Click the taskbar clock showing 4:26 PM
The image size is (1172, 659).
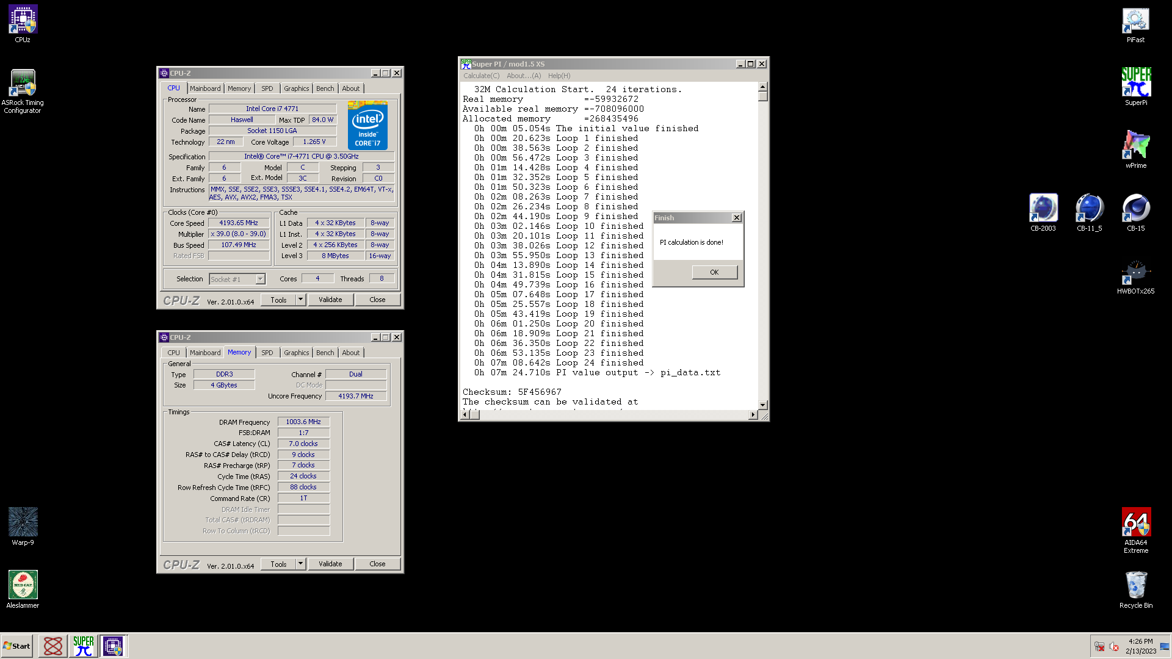[1140, 646]
